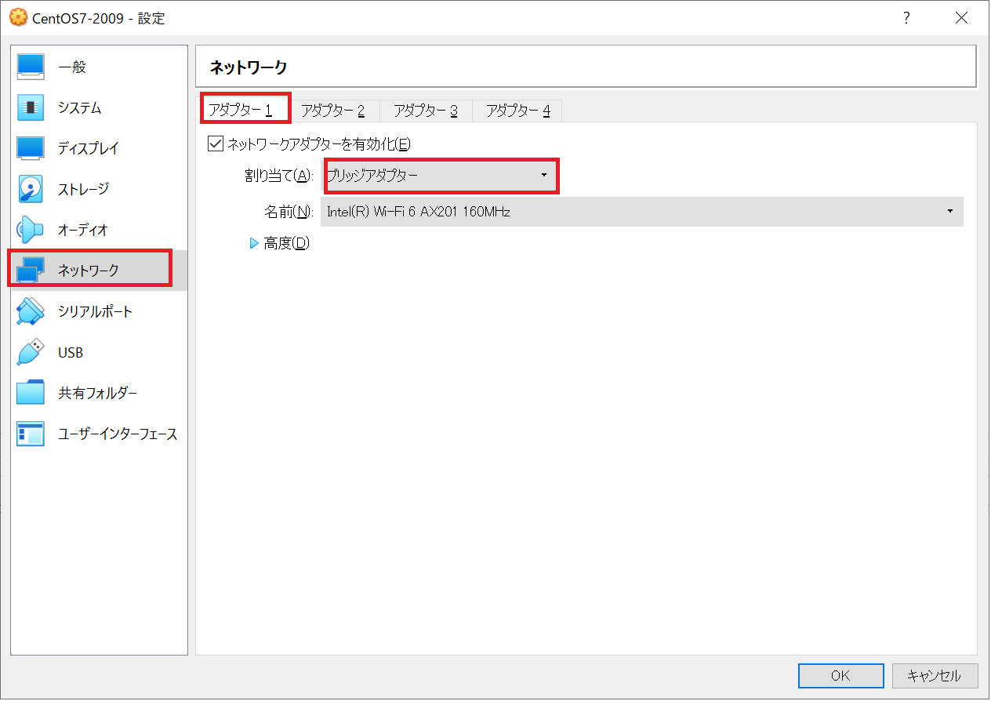
Task: Open the ディスプレイ monitor icon
Action: point(31,148)
